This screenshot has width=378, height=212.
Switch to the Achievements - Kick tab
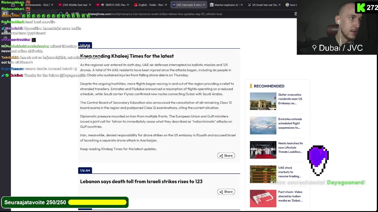pos(37,5)
